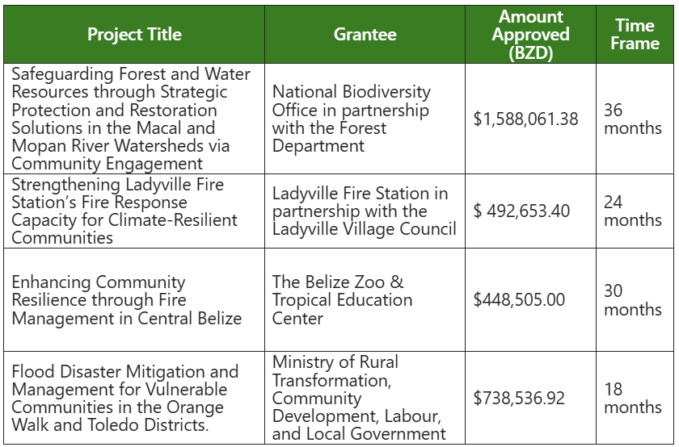Select the 36 months time frame cell
The height and width of the screenshot is (447, 679).
pos(632,119)
